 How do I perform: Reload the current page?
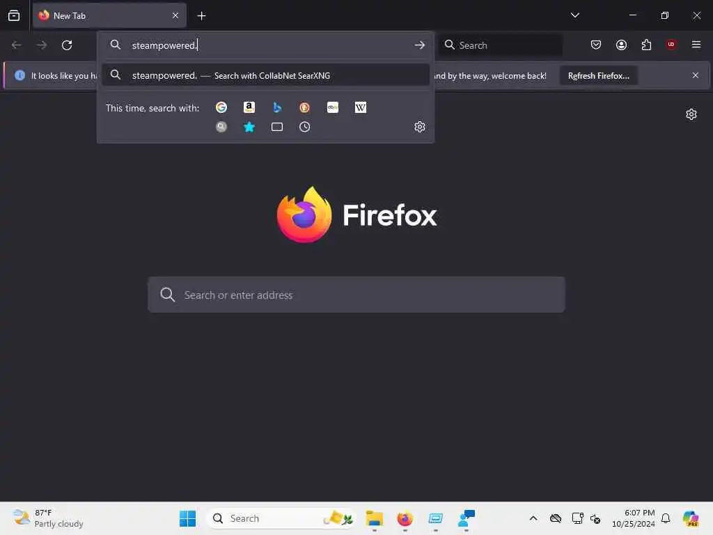(x=67, y=45)
